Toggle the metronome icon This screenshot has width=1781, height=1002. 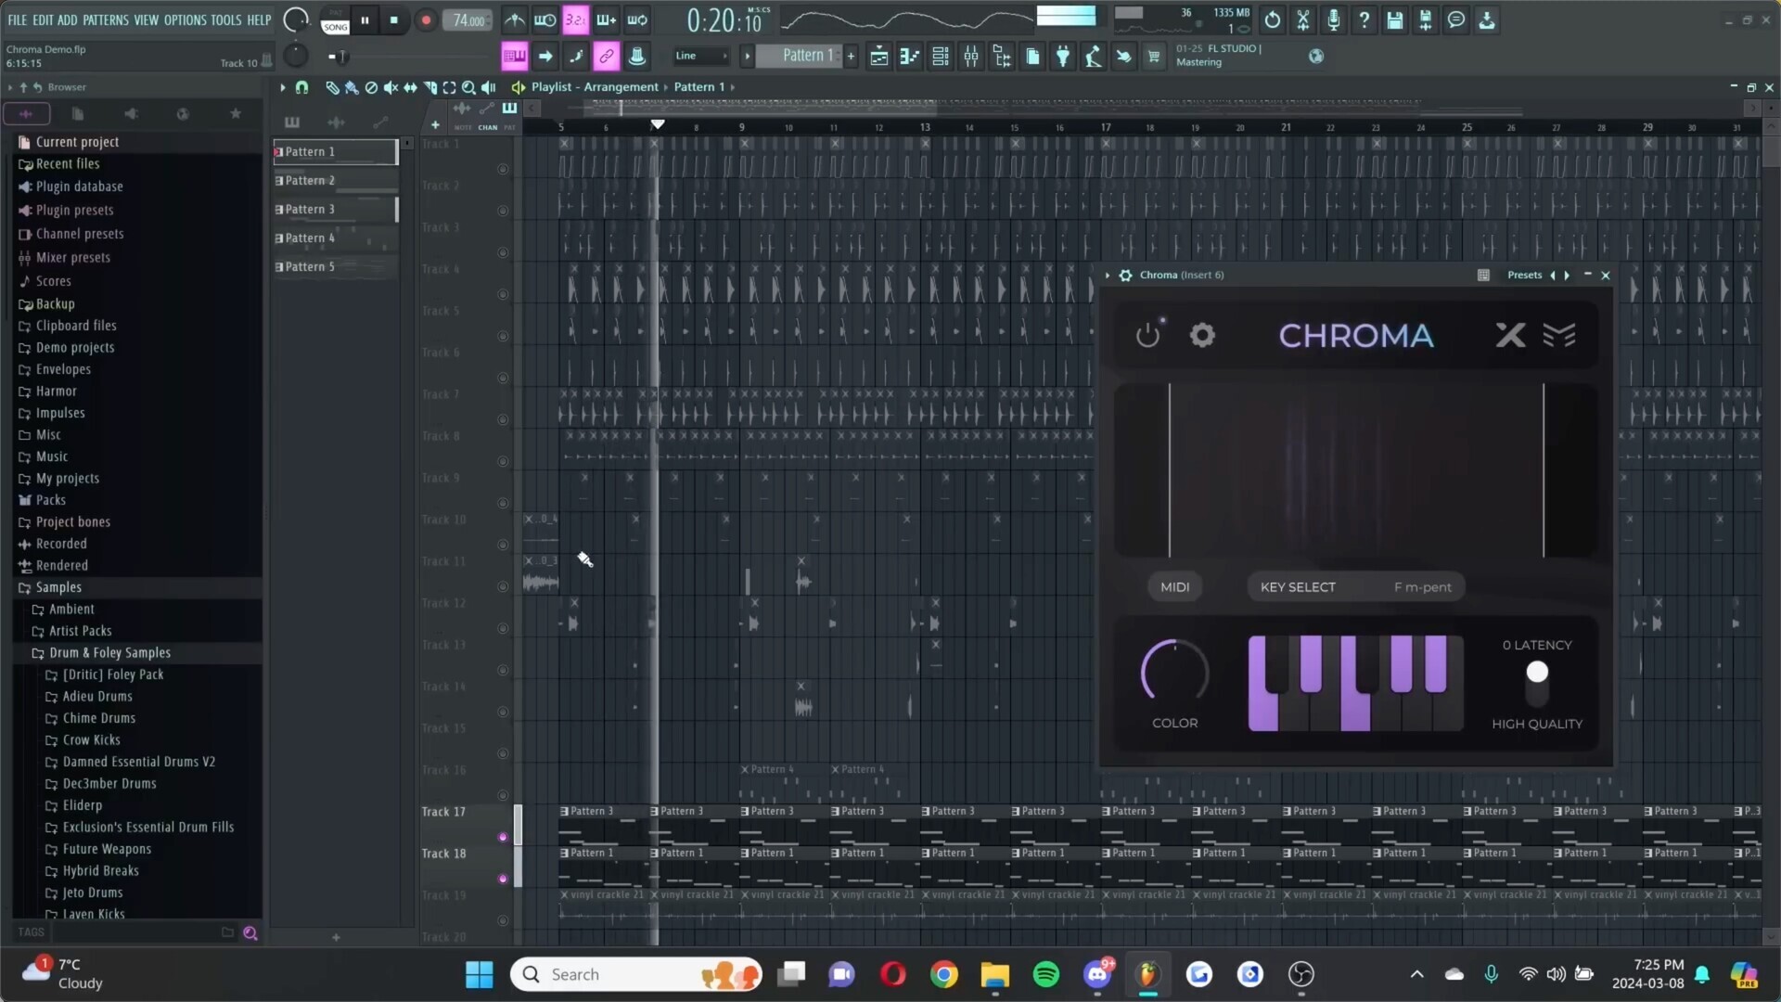(514, 19)
